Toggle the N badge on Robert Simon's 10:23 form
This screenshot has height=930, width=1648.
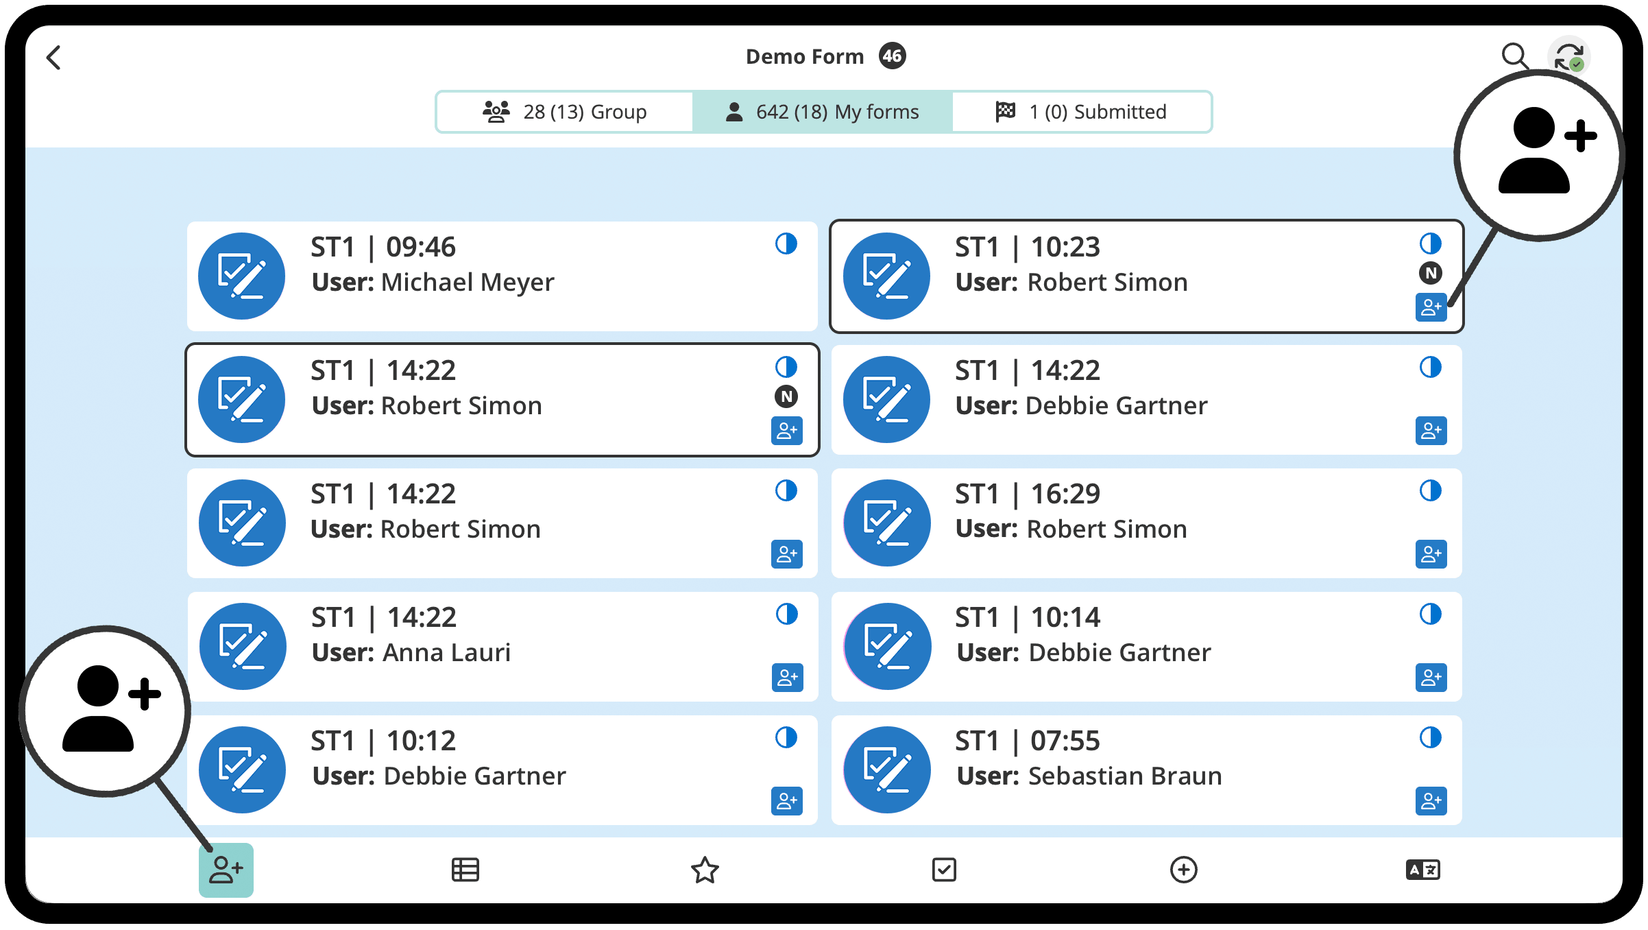(1431, 274)
